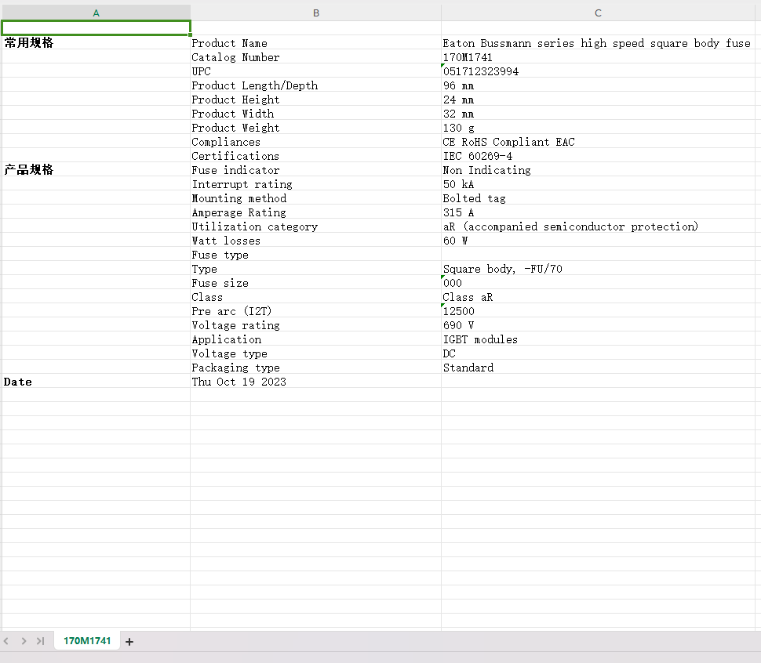
Task: Select the 'Voltage rating' cell
Action: [316, 324]
